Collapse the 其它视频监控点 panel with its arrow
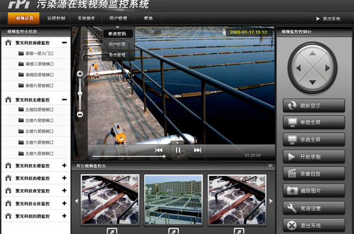This screenshot has height=234, width=354. pos(270,167)
